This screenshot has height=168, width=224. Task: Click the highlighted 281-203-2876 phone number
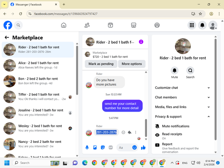point(106,132)
